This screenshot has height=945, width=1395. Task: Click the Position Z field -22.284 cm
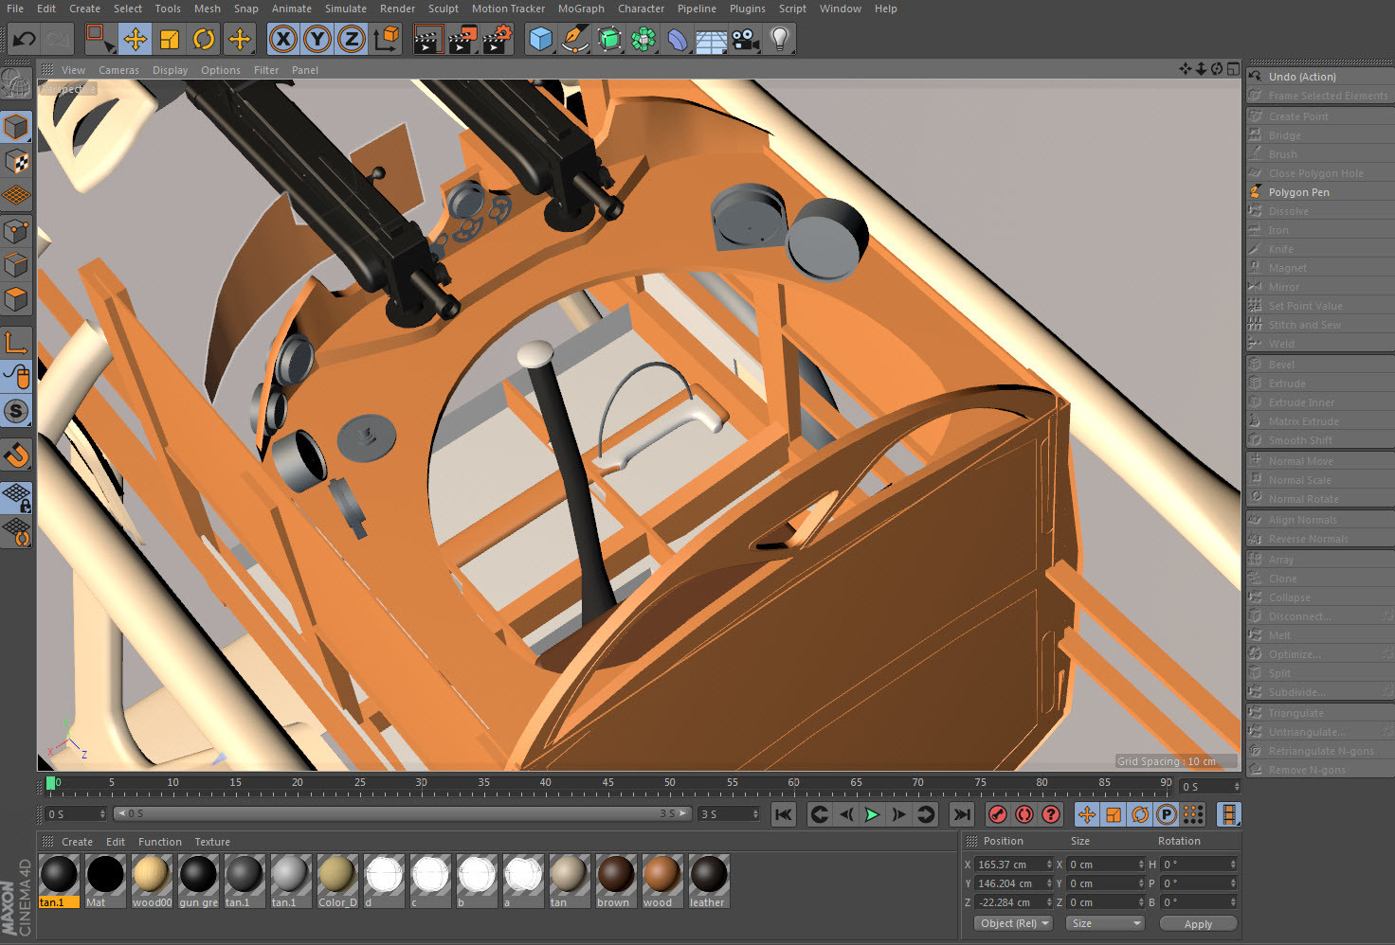tap(1014, 902)
